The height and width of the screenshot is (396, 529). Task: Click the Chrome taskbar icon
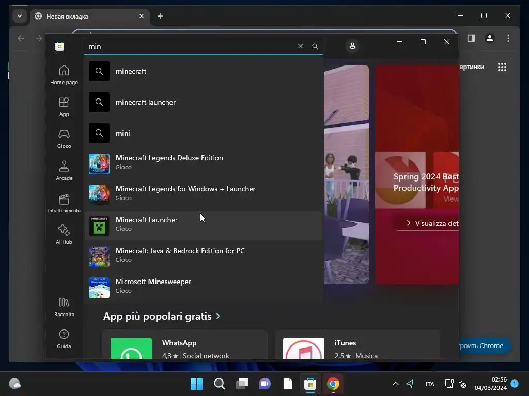[333, 384]
